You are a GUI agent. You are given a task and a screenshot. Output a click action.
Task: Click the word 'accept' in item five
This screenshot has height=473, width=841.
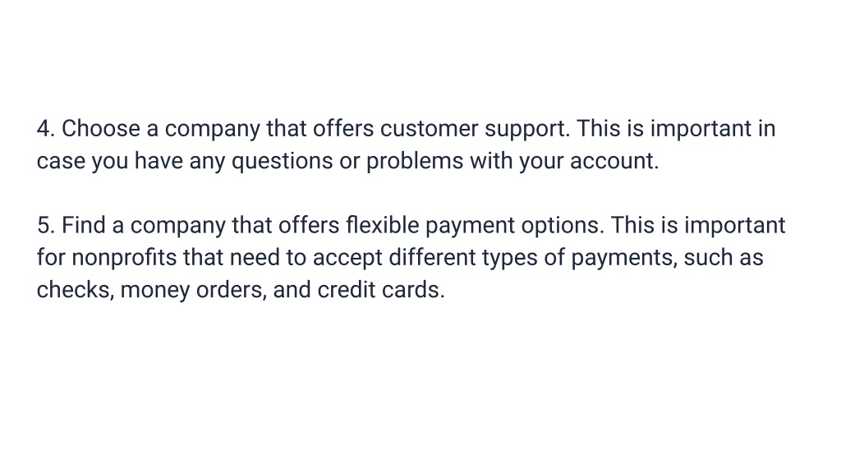tap(347, 259)
